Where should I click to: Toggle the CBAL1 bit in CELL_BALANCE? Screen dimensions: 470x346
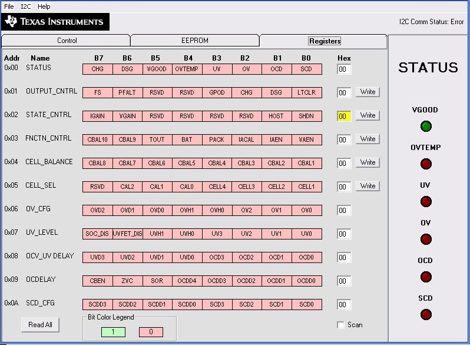[x=306, y=163]
